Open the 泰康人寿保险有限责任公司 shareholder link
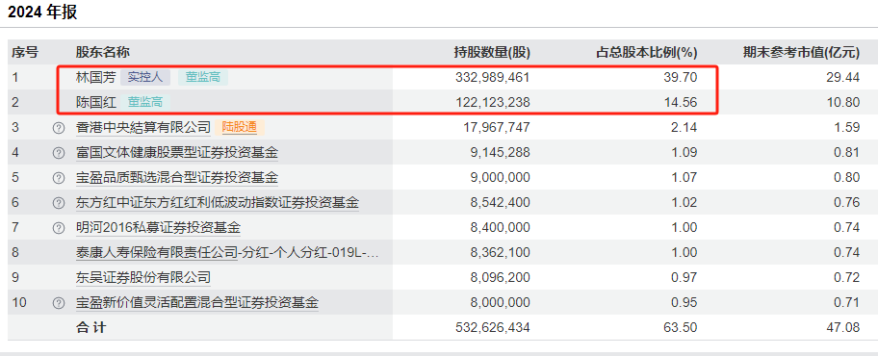Screen dimensions: 878x356 click(x=157, y=253)
